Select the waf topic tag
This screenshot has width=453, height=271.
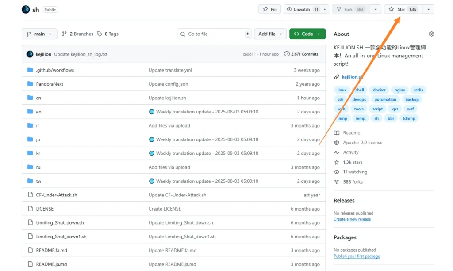[410, 109]
